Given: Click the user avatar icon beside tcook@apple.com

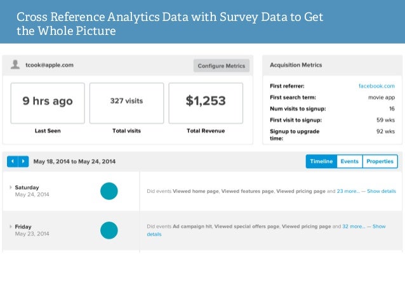Looking at the screenshot, I should [x=15, y=65].
